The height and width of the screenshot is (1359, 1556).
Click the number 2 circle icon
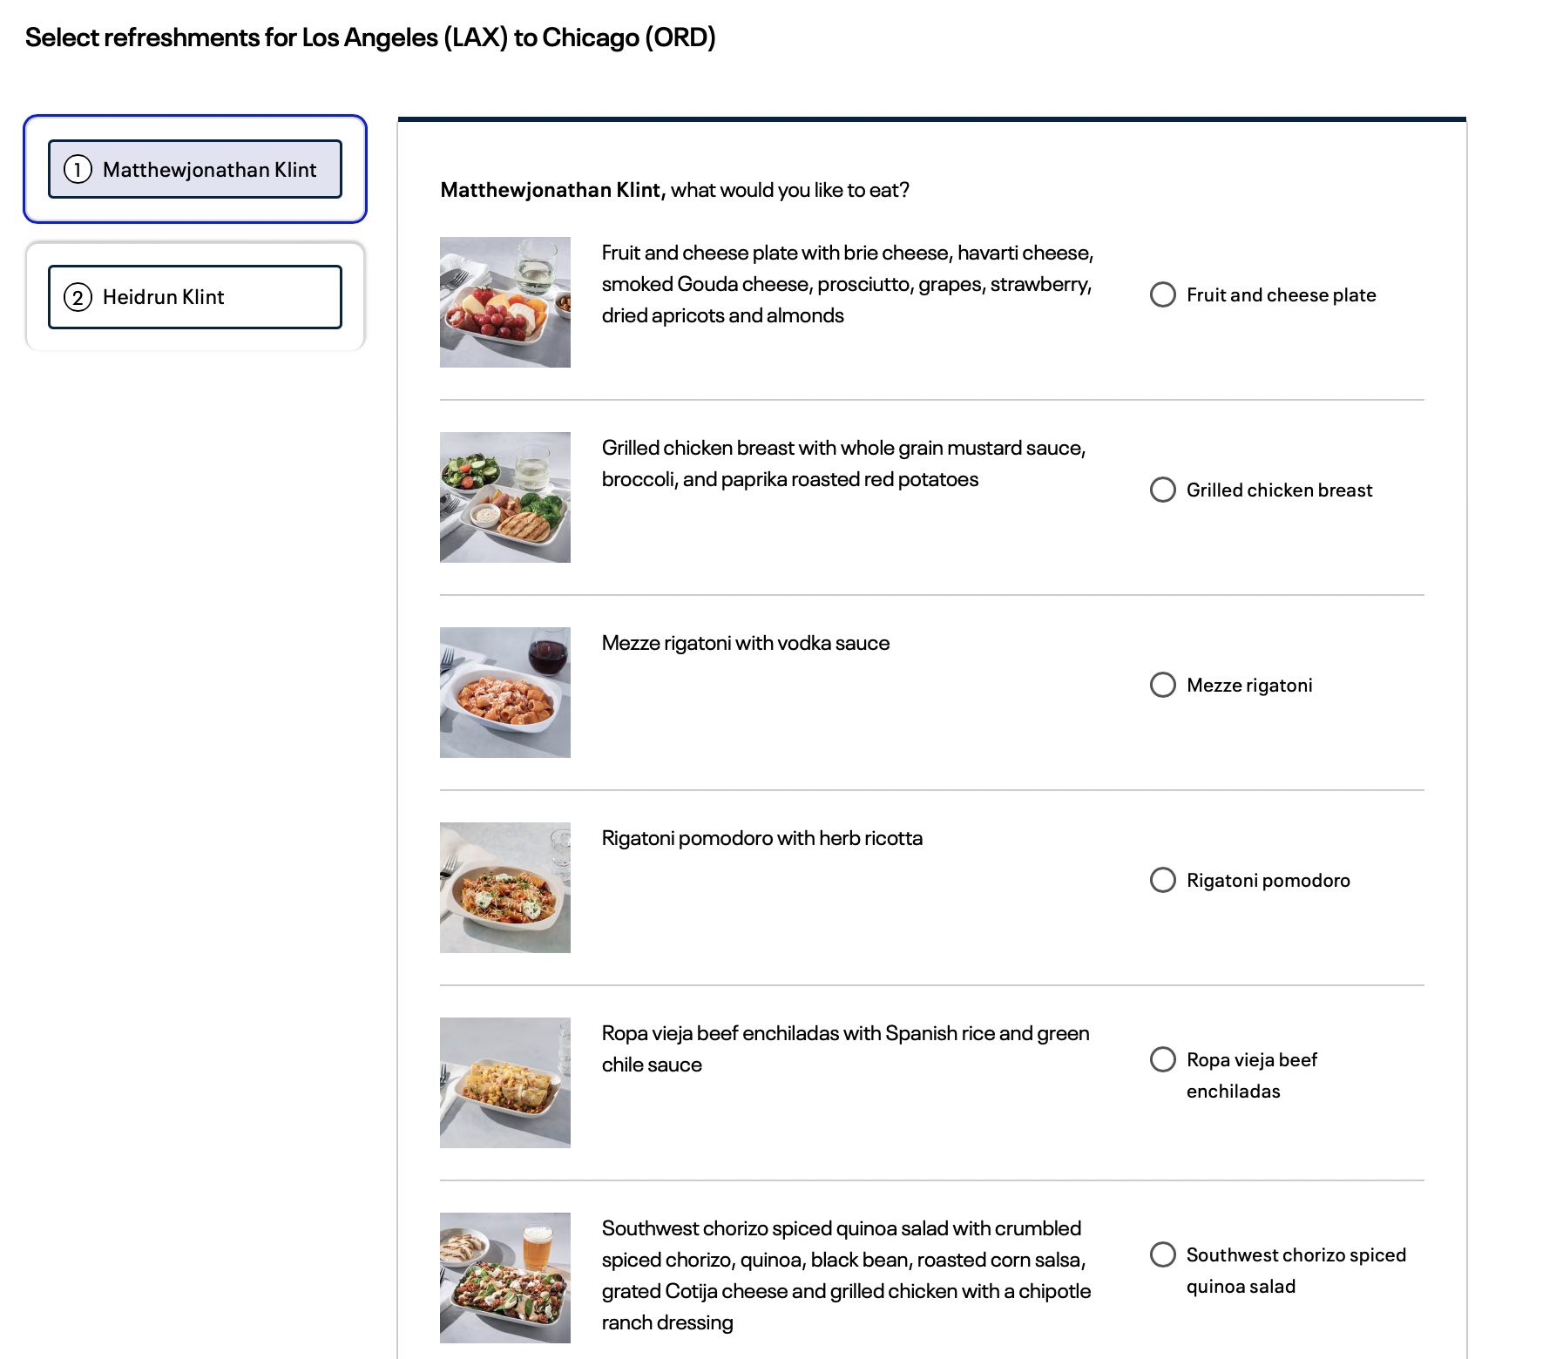(x=78, y=297)
